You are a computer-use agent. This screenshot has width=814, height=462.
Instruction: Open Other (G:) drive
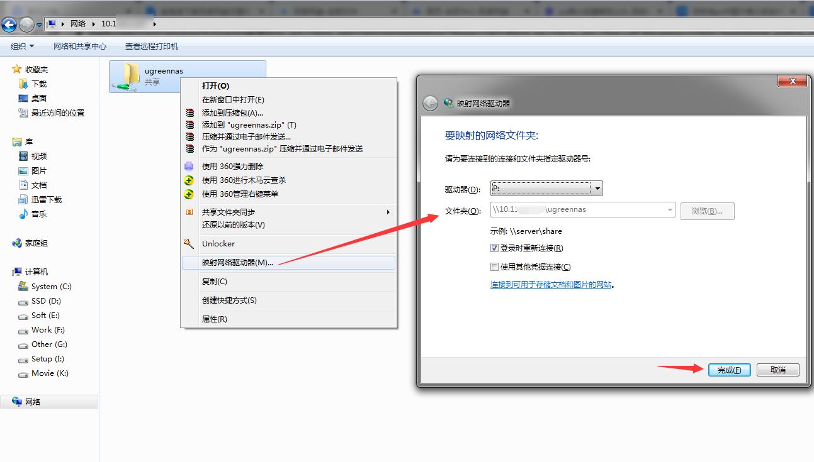click(x=49, y=344)
